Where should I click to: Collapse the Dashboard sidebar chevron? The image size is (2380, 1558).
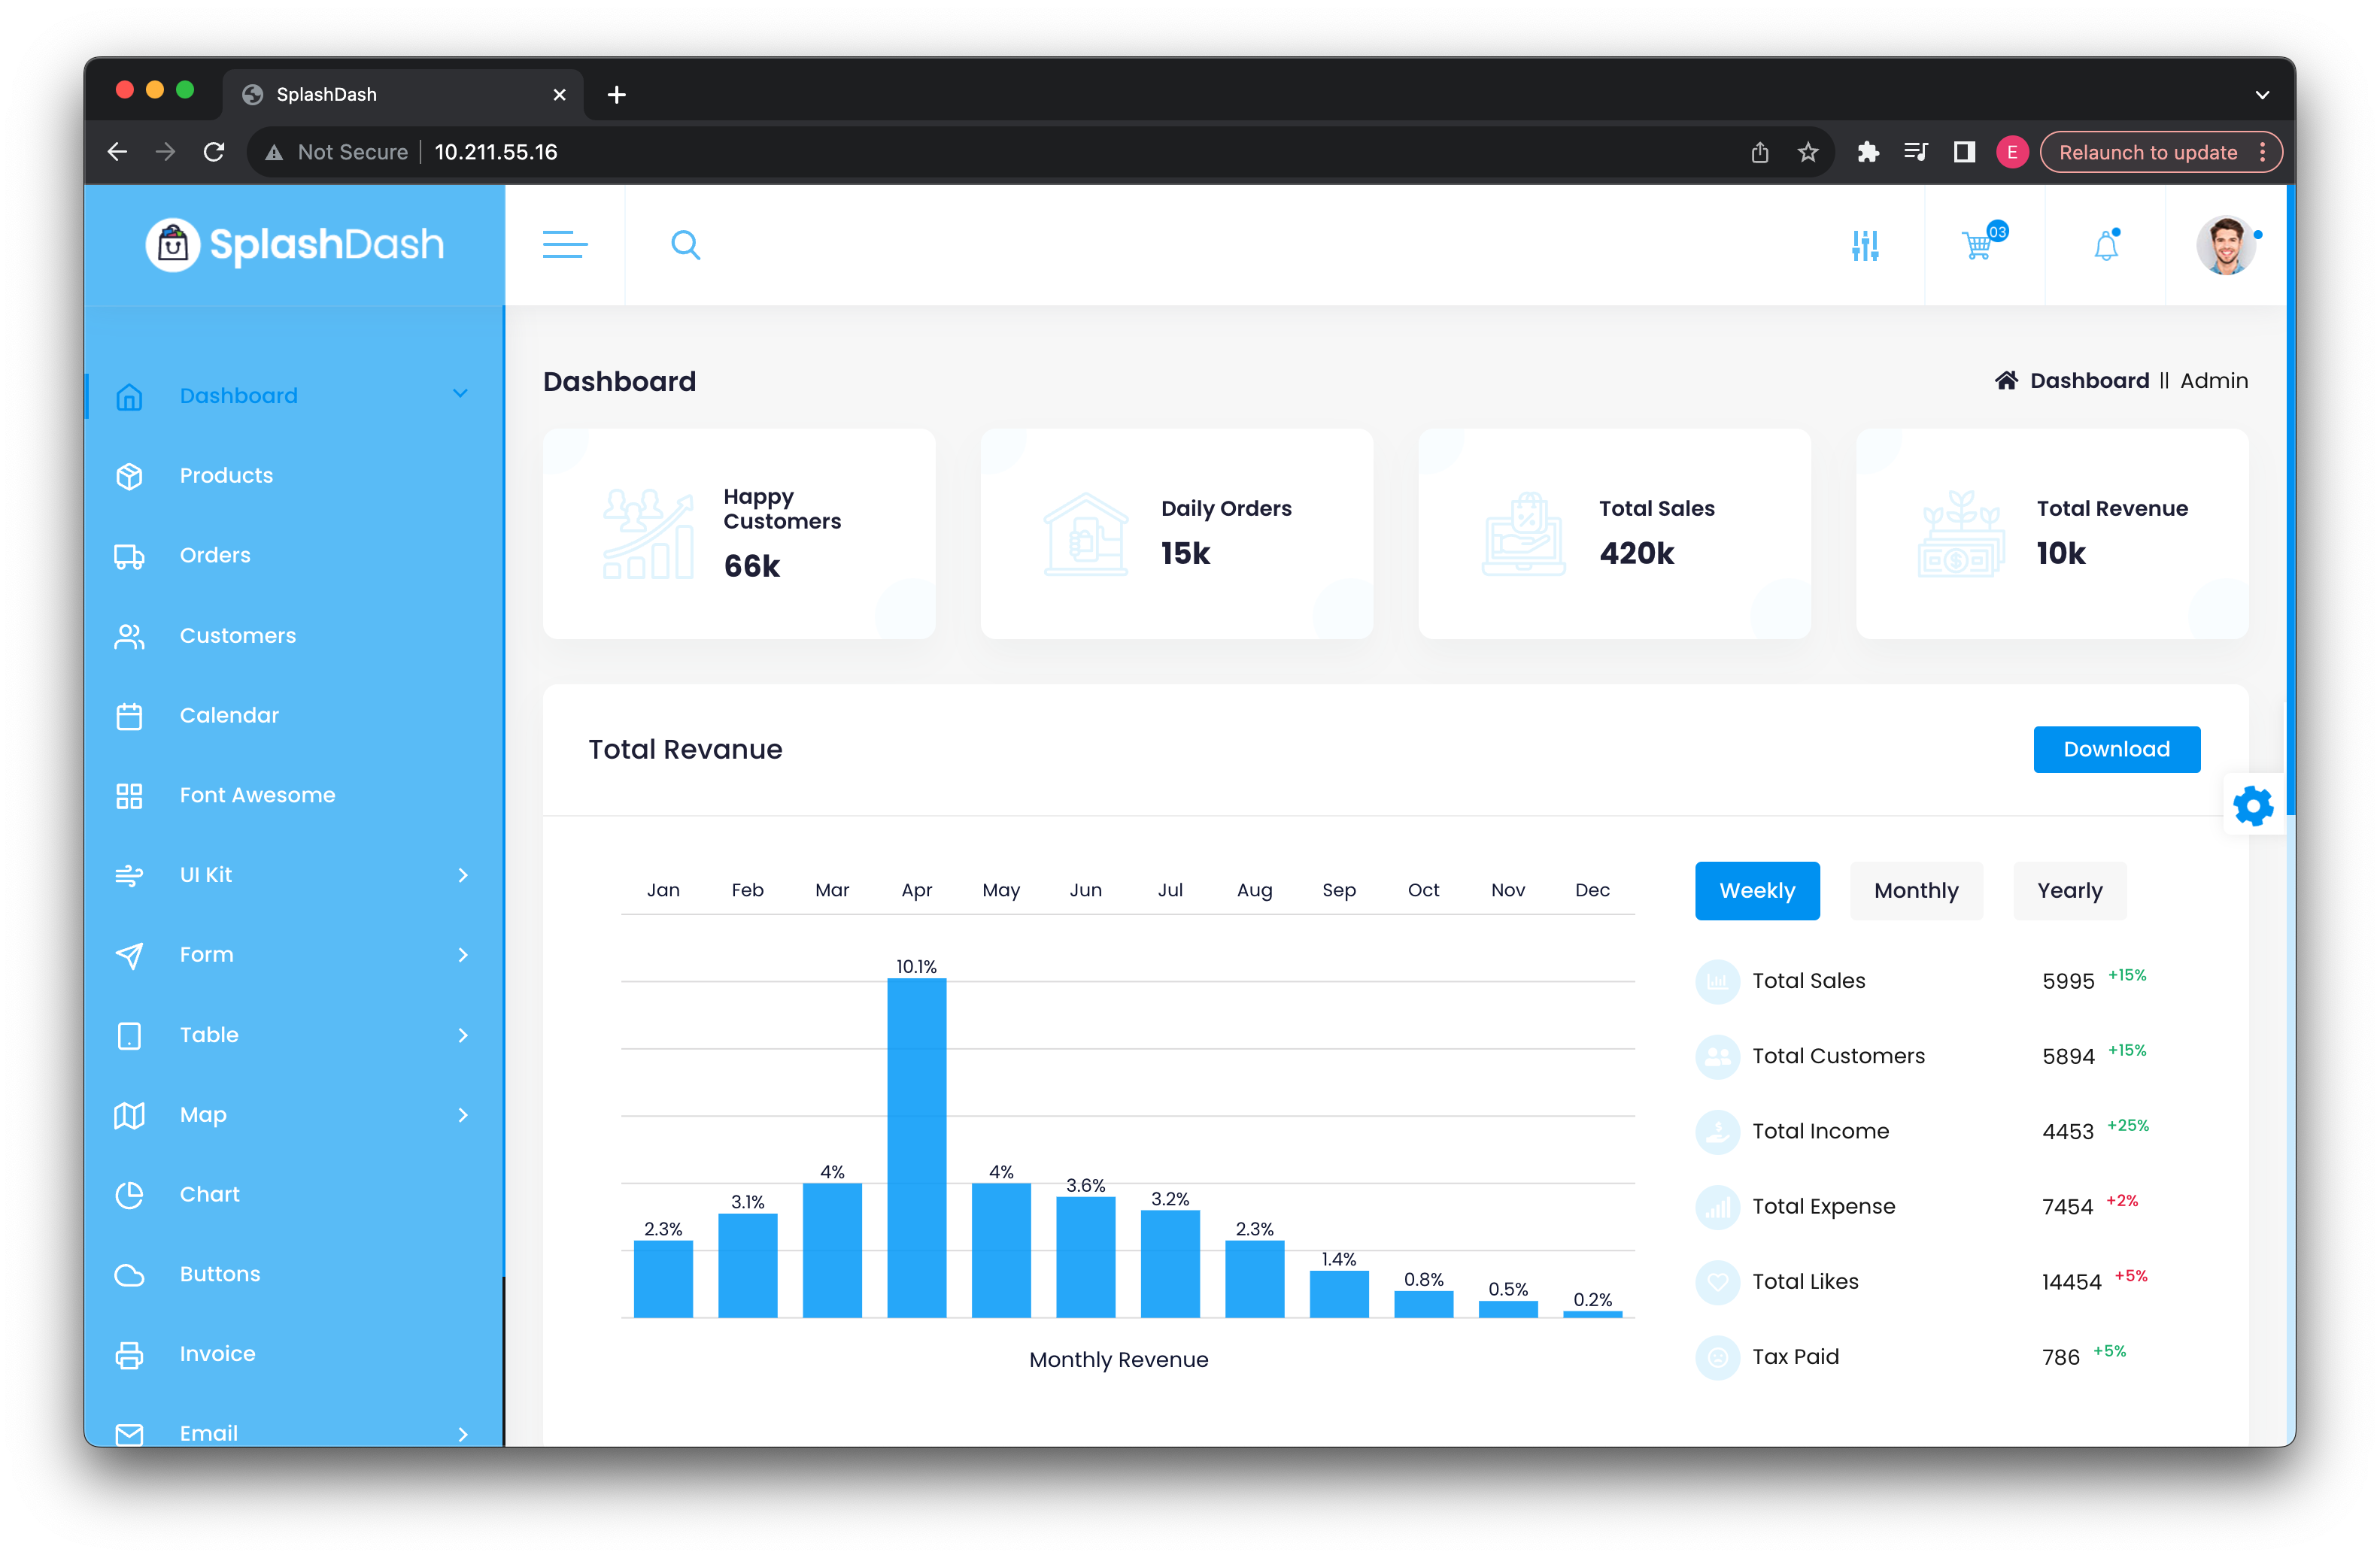(460, 394)
